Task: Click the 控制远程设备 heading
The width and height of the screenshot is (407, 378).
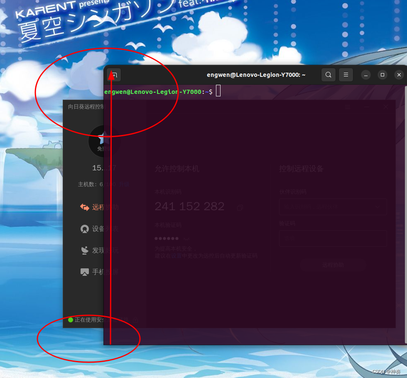Action: (x=301, y=169)
